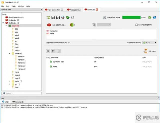The height and width of the screenshot is (123, 160).
Task: Click the New Connection (0) server icon in the tree
Action: pyautogui.click(x=7, y=17)
